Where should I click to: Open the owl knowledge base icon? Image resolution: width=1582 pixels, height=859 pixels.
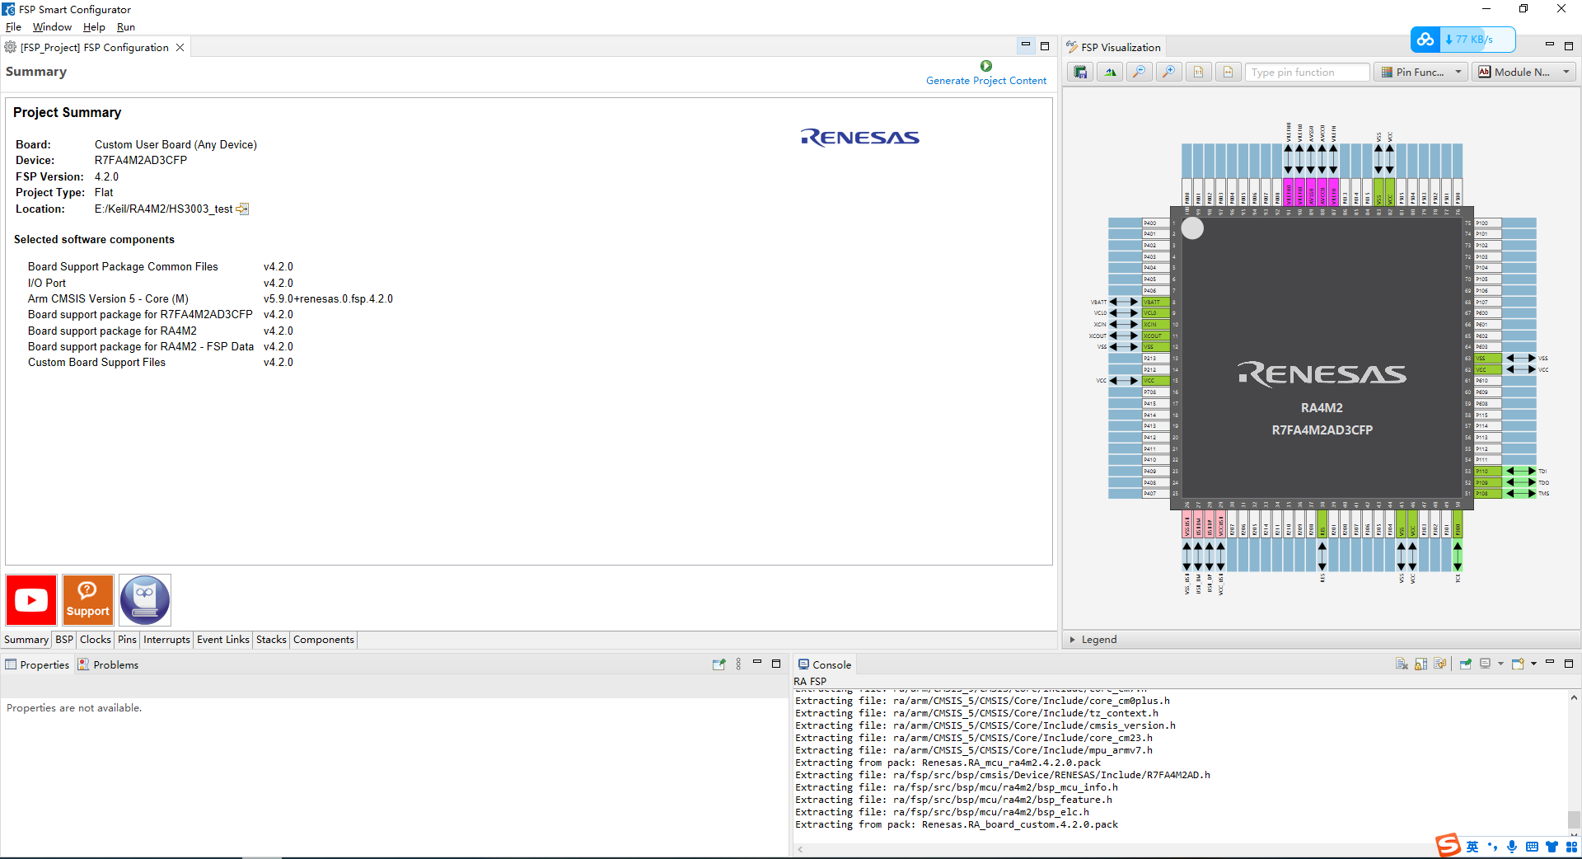tap(145, 600)
